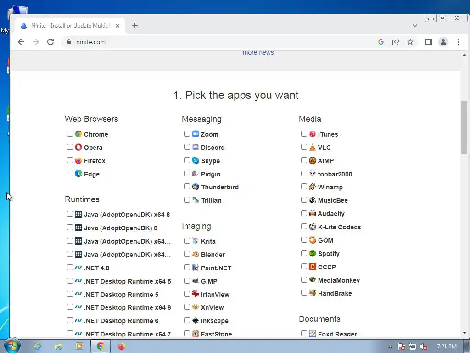Open the profile avatar button

point(443,42)
